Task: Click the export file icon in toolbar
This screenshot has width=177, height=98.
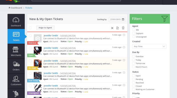Action: pos(117,28)
